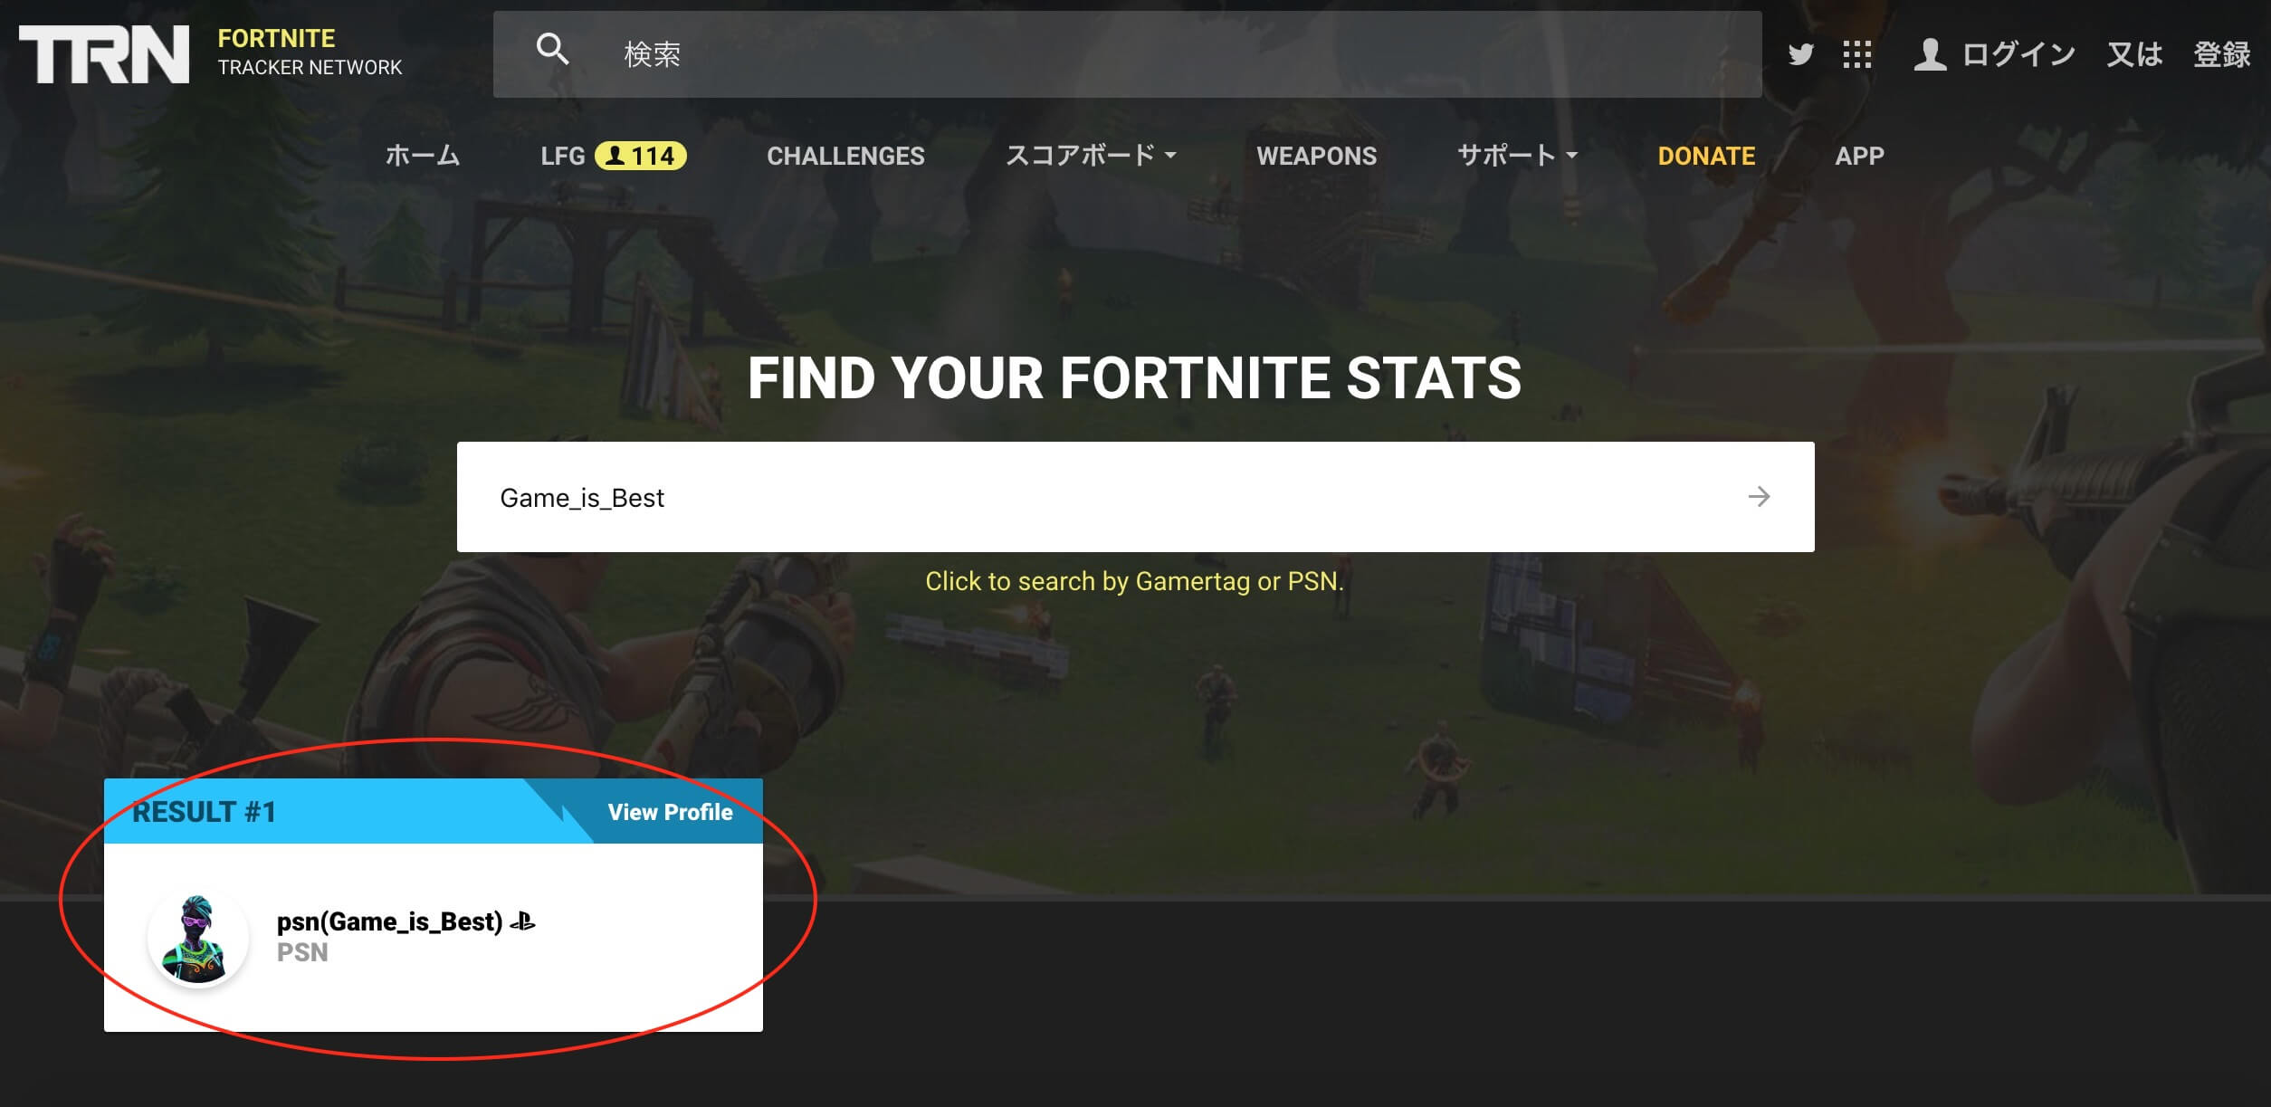Click 'Click to search by Gamertag or PSN' link
This screenshot has height=1107, width=2271.
coord(1134,581)
